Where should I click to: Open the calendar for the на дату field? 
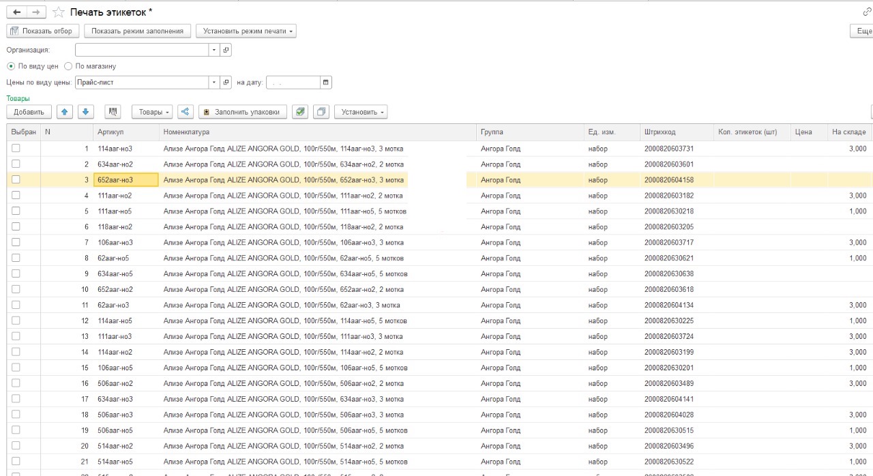point(326,83)
